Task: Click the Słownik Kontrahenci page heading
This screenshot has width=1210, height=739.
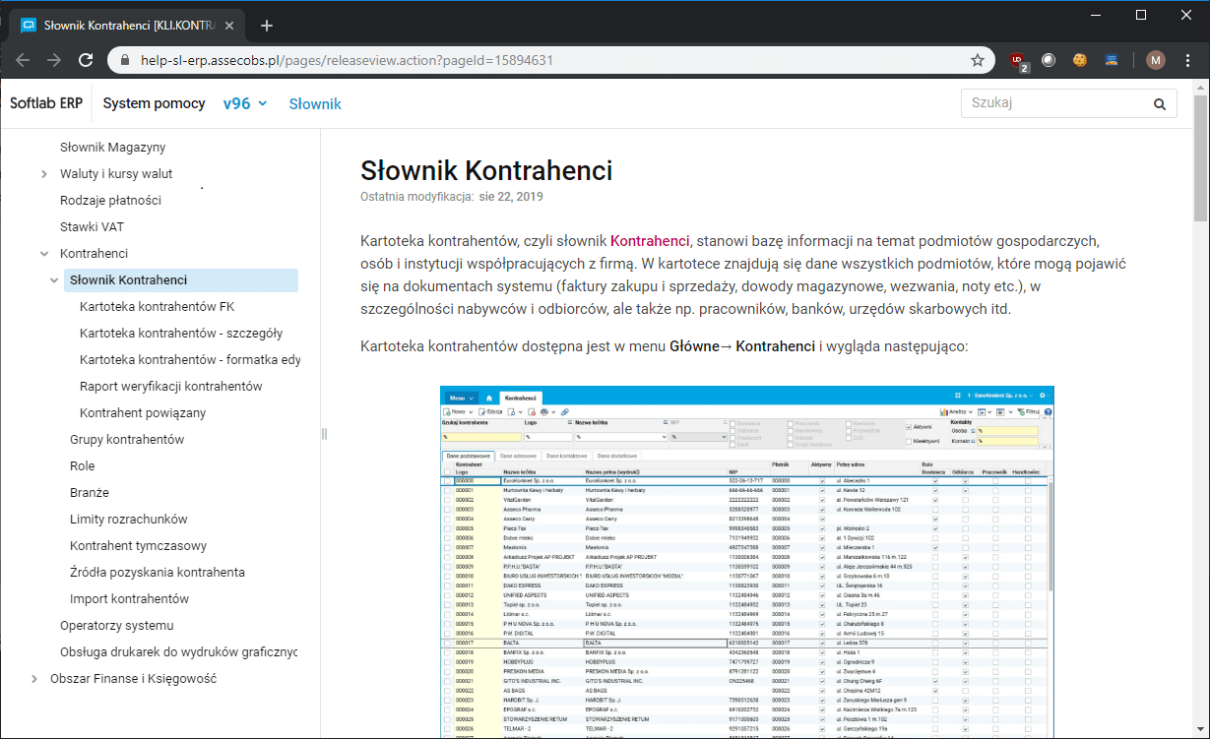Action: click(x=486, y=170)
